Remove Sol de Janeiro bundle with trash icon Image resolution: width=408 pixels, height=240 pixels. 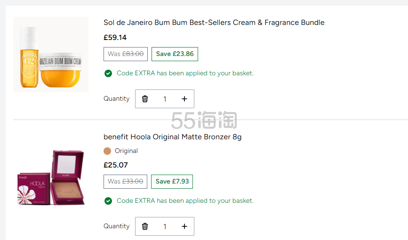(x=145, y=99)
